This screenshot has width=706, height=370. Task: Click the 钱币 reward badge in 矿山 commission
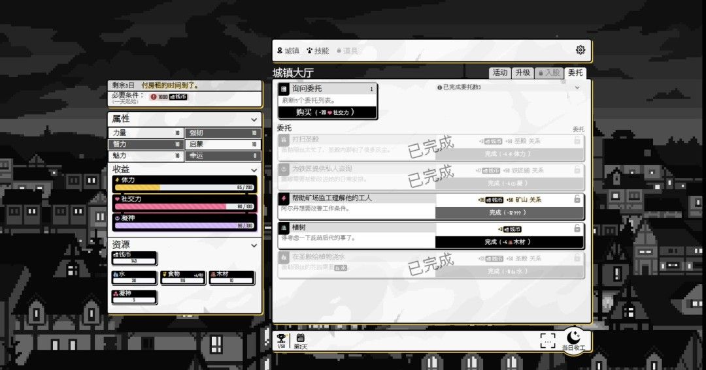pos(494,200)
